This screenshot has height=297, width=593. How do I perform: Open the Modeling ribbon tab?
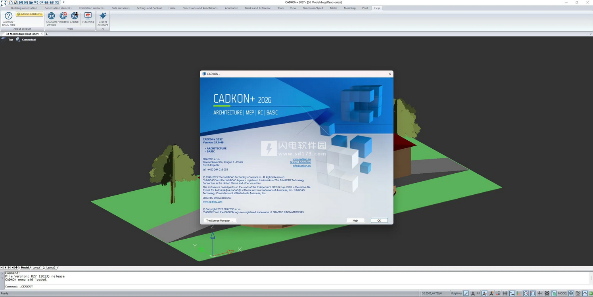(349, 8)
